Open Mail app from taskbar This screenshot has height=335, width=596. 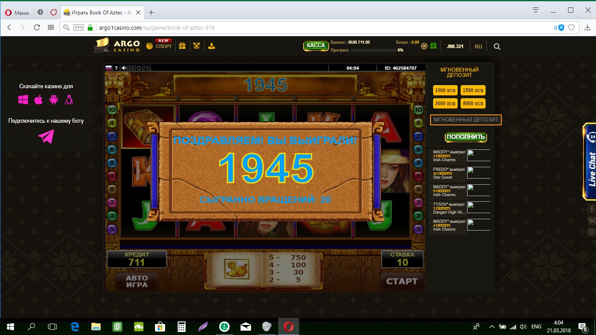coord(246,326)
